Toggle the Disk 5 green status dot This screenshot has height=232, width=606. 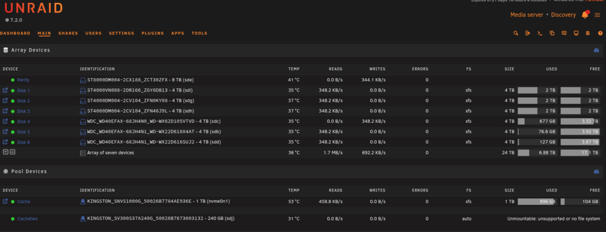coord(13,131)
